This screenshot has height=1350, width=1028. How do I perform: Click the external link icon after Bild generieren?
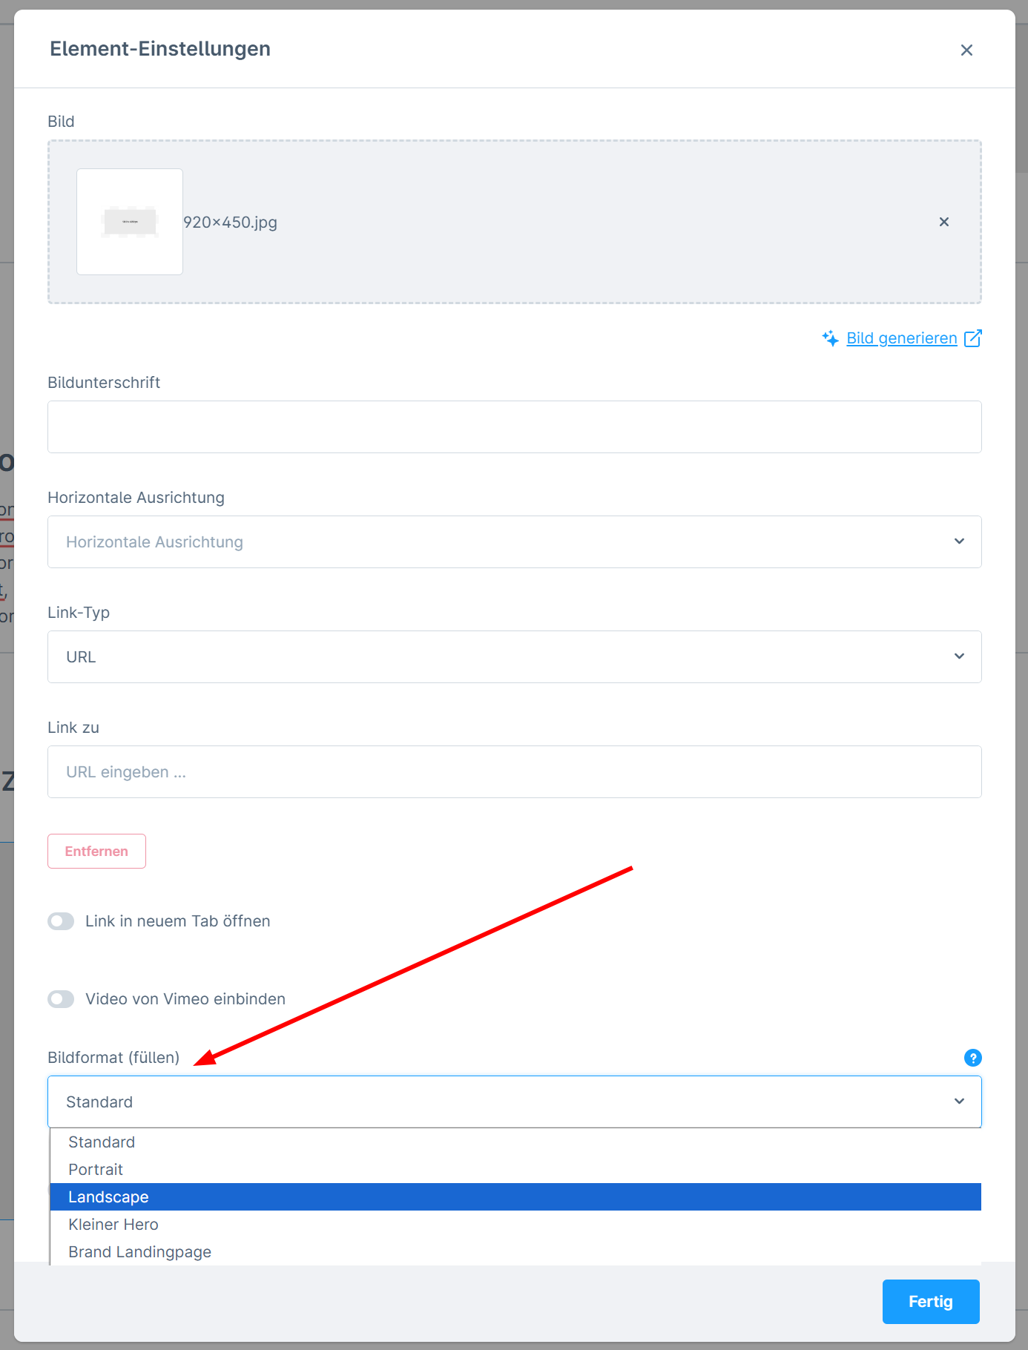pyautogui.click(x=973, y=338)
